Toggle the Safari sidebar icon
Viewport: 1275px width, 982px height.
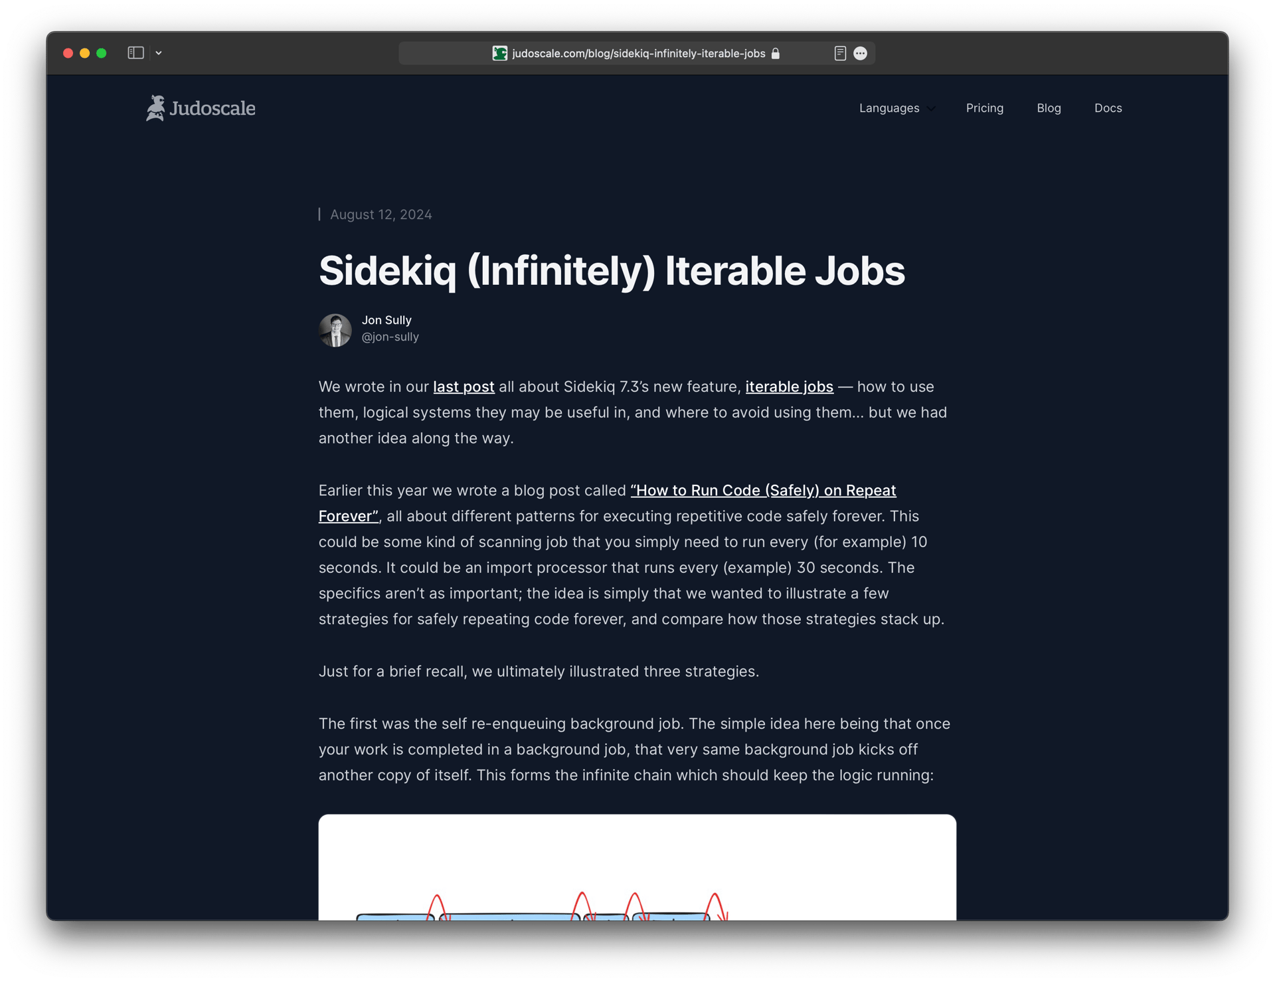[x=135, y=53]
